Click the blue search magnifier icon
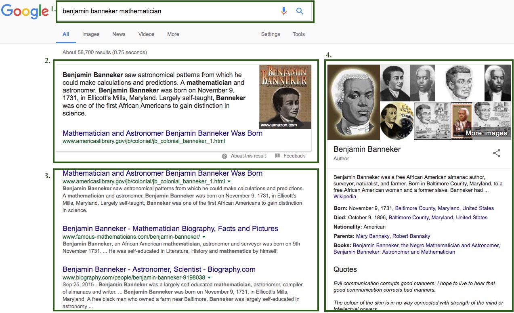514x313 pixels. pos(300,11)
